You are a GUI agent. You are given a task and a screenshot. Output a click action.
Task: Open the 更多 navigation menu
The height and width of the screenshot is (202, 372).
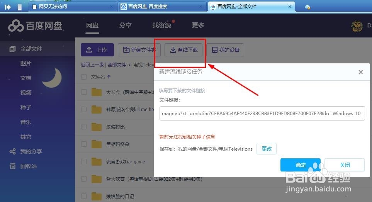coord(198,25)
